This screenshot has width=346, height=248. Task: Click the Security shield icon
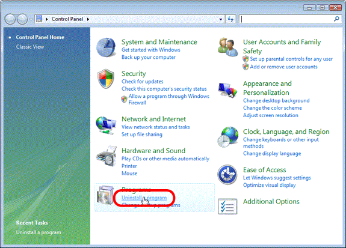pyautogui.click(x=106, y=79)
